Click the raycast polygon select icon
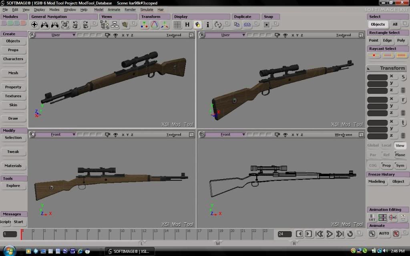 (x=401, y=55)
